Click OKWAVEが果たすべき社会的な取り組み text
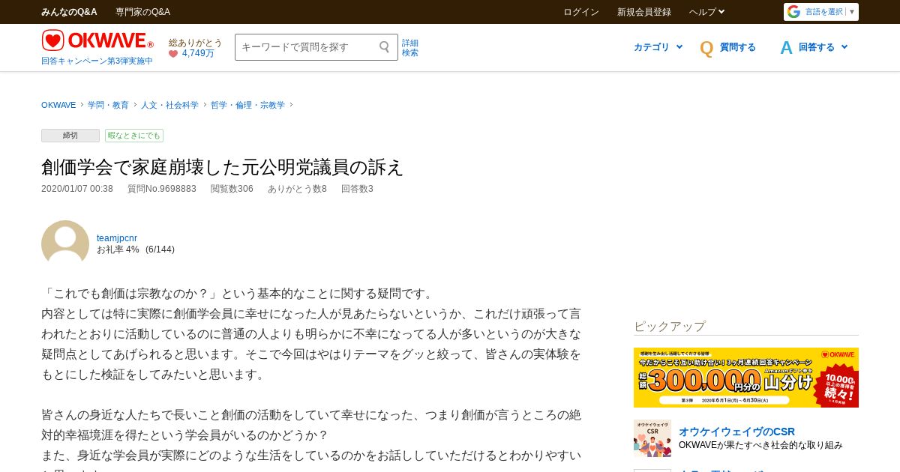Viewport: 900px width, 472px height. tap(760, 445)
